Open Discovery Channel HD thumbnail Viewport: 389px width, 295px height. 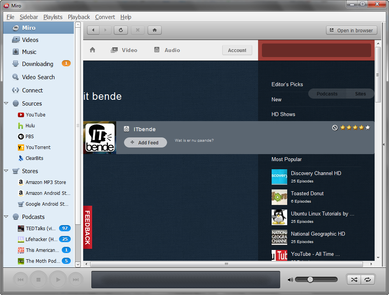[279, 177]
